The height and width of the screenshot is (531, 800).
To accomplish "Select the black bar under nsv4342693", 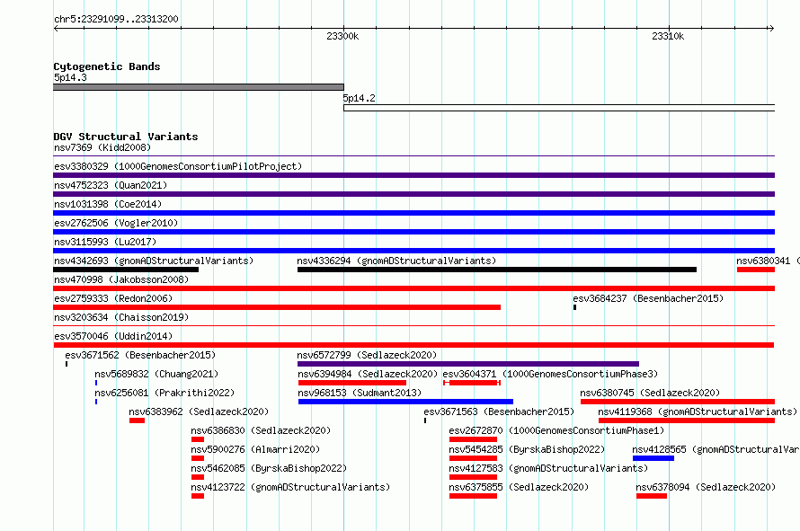I will tap(126, 270).
